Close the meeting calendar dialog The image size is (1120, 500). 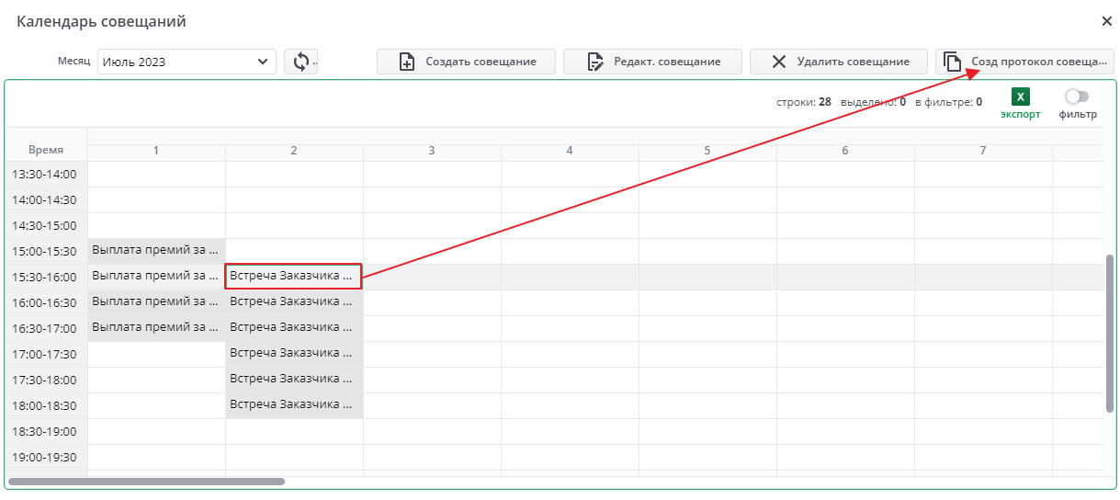[x=1106, y=20]
